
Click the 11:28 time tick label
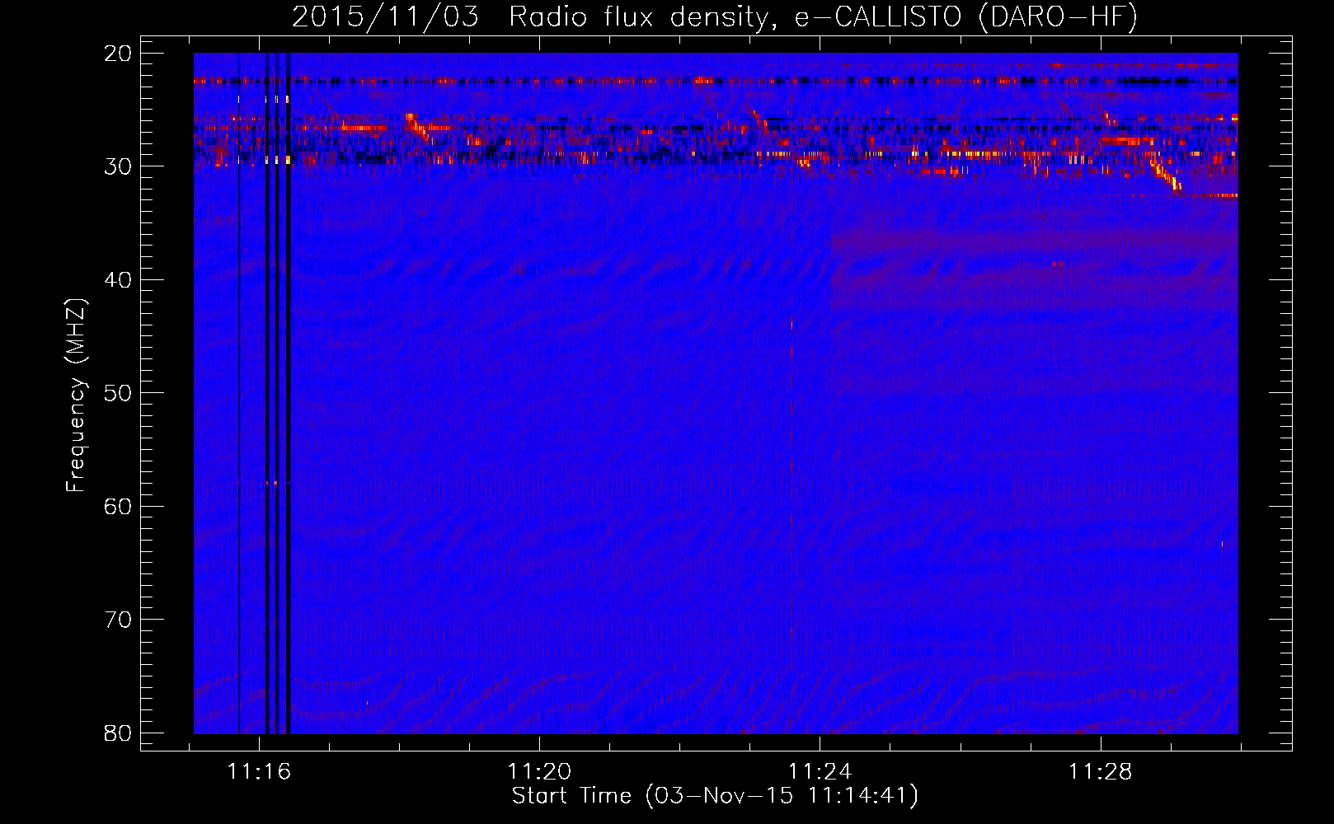click(1101, 772)
